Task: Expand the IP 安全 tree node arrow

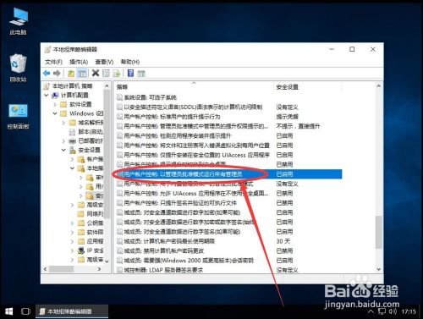Action: point(72,250)
